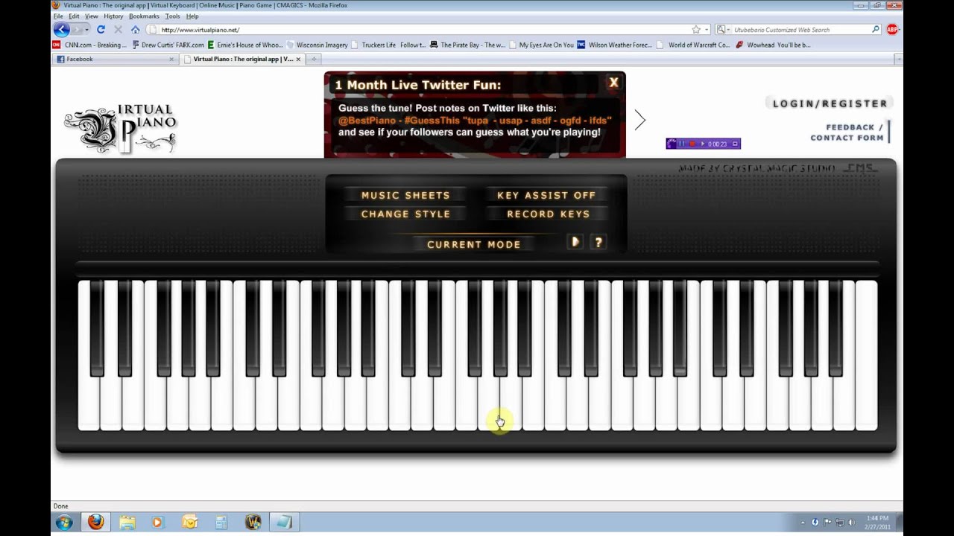Open the Help menu
Screen dimensions: 954x536
coord(192,16)
